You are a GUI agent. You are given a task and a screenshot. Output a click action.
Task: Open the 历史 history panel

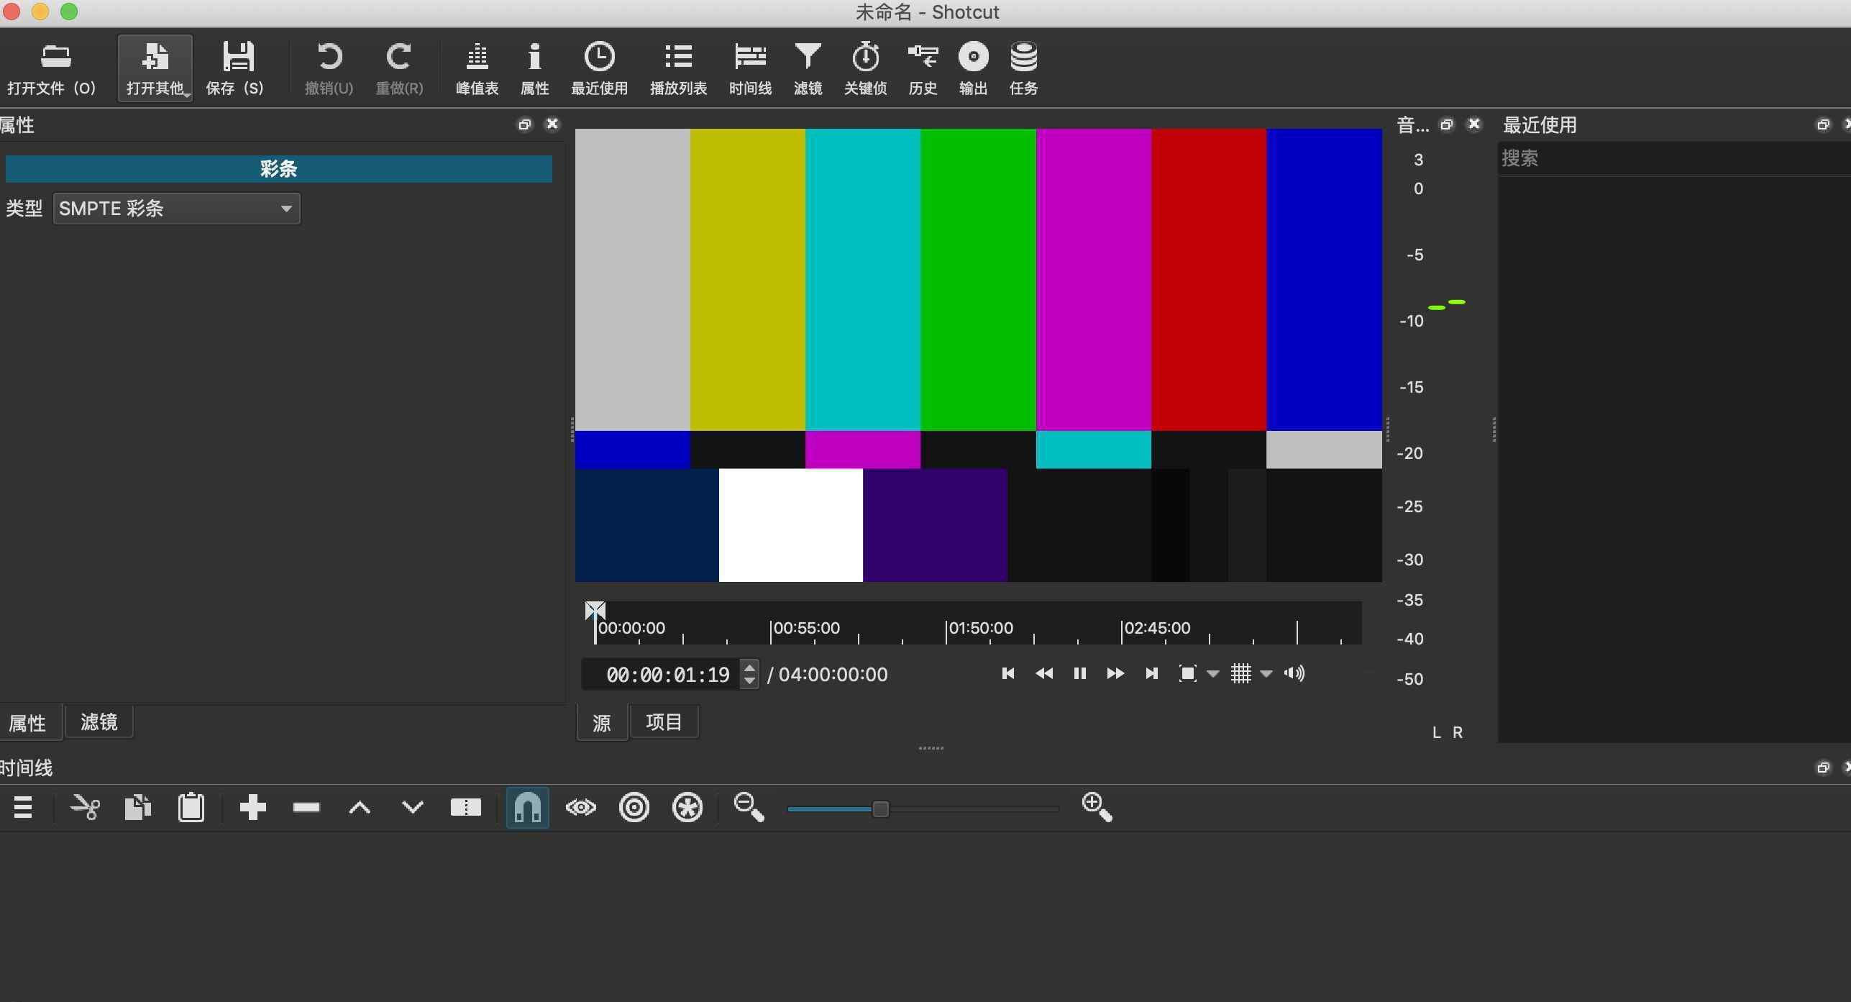(923, 68)
